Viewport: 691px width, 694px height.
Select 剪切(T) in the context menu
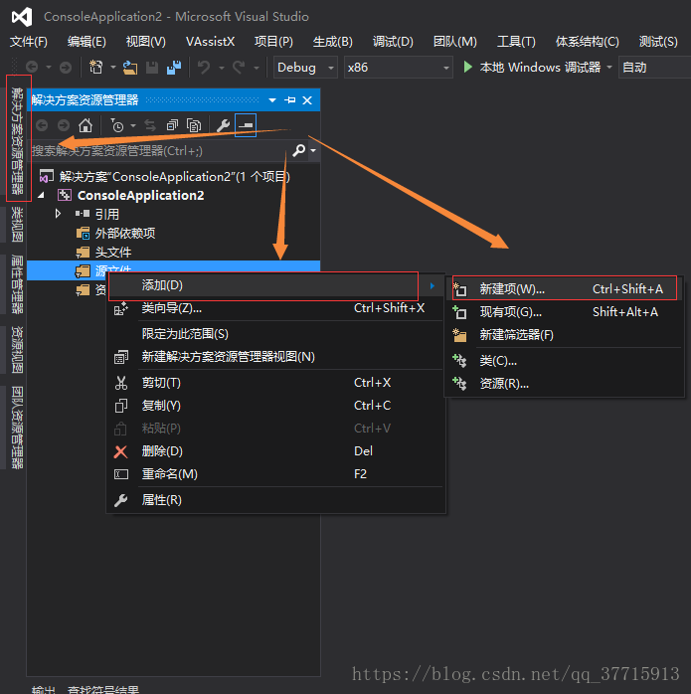click(275, 383)
